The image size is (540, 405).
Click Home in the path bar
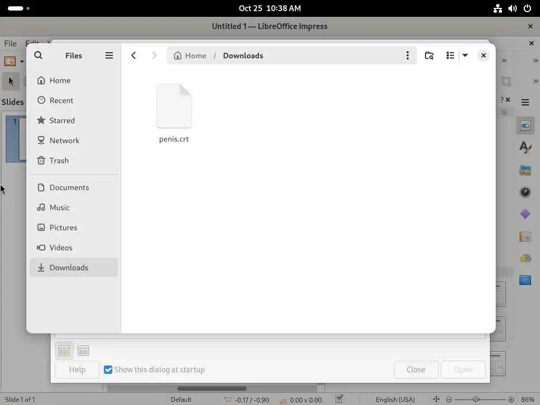tap(190, 55)
